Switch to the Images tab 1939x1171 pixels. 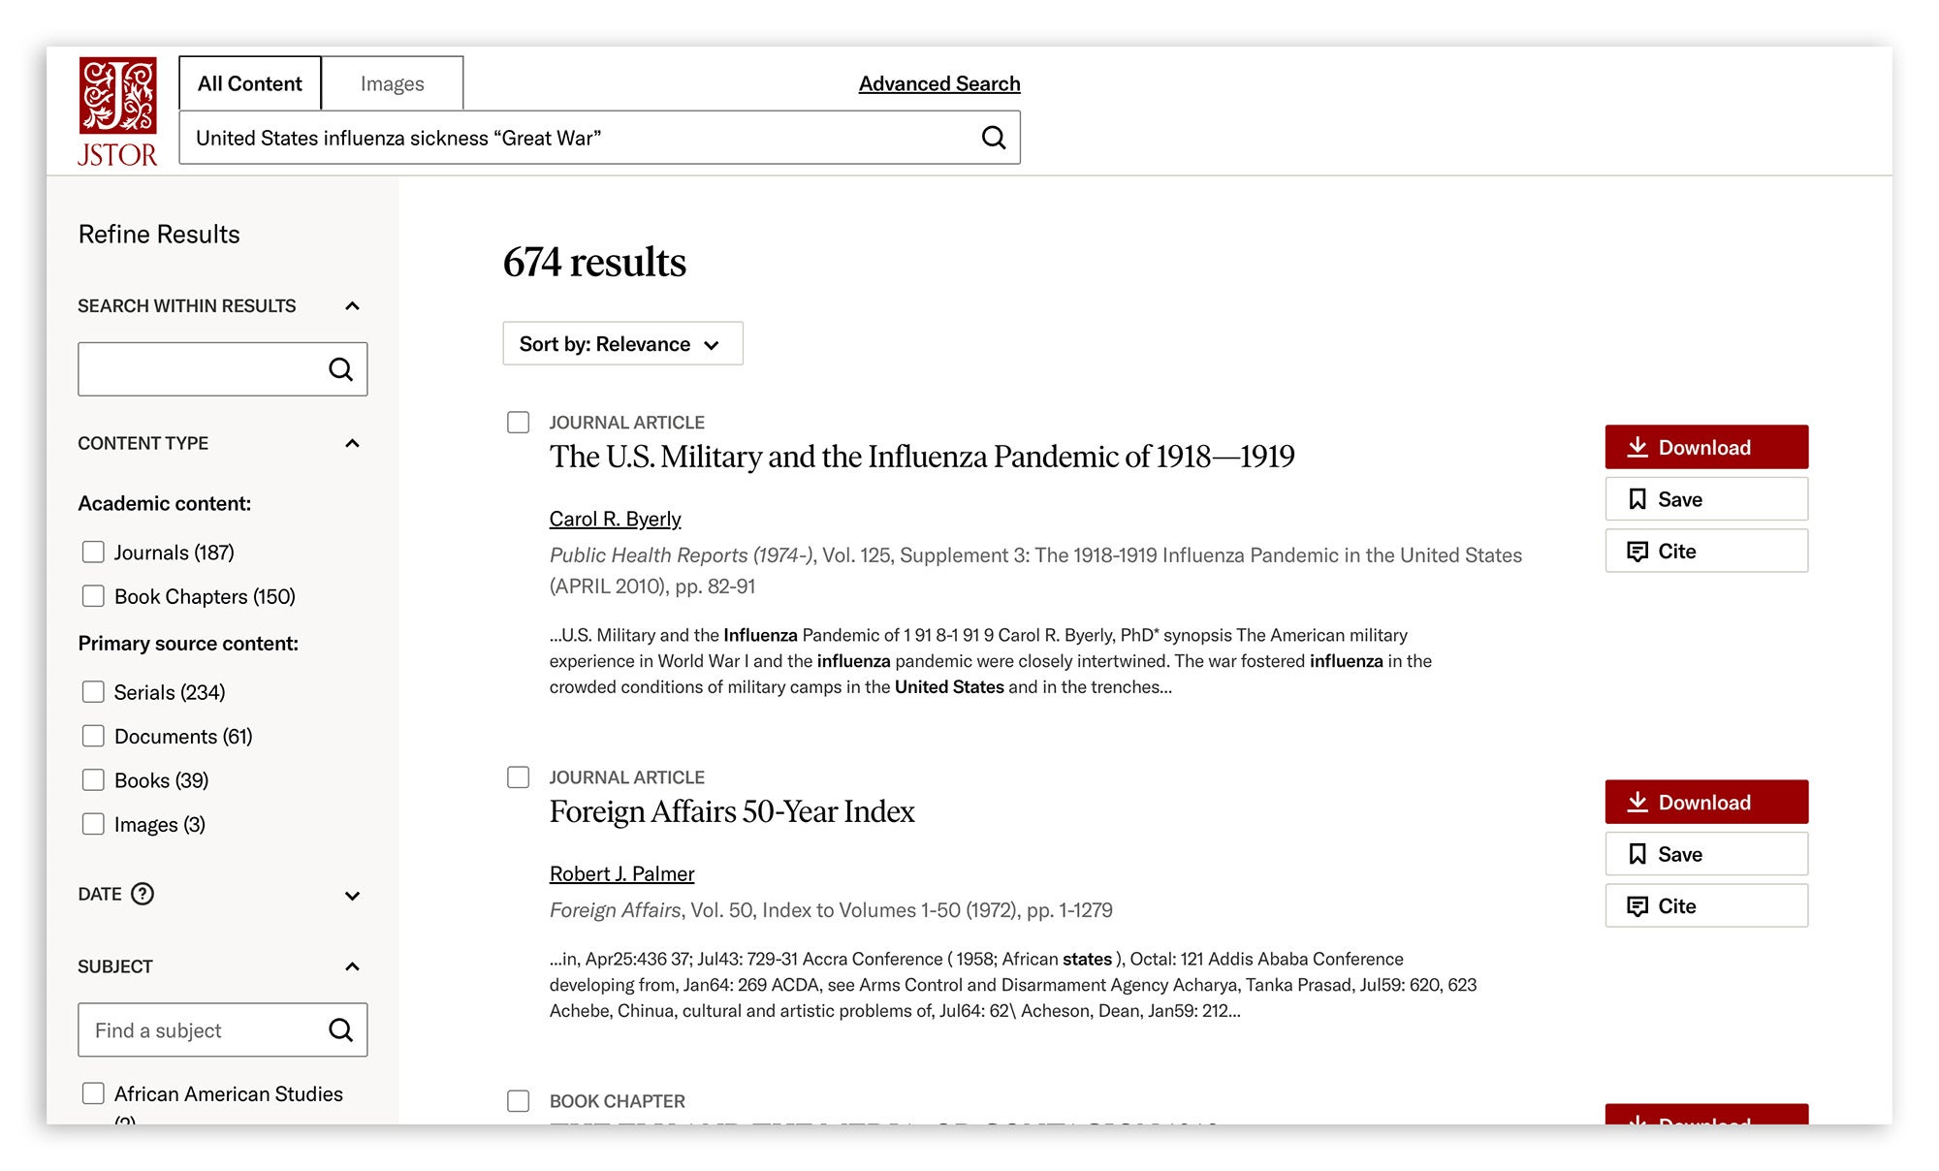392,83
